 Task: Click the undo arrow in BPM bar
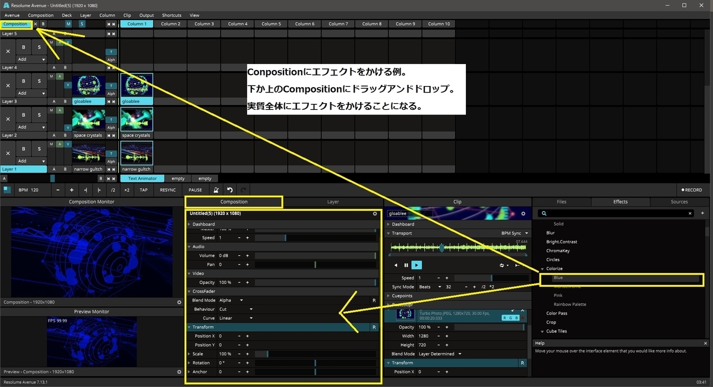(x=230, y=190)
